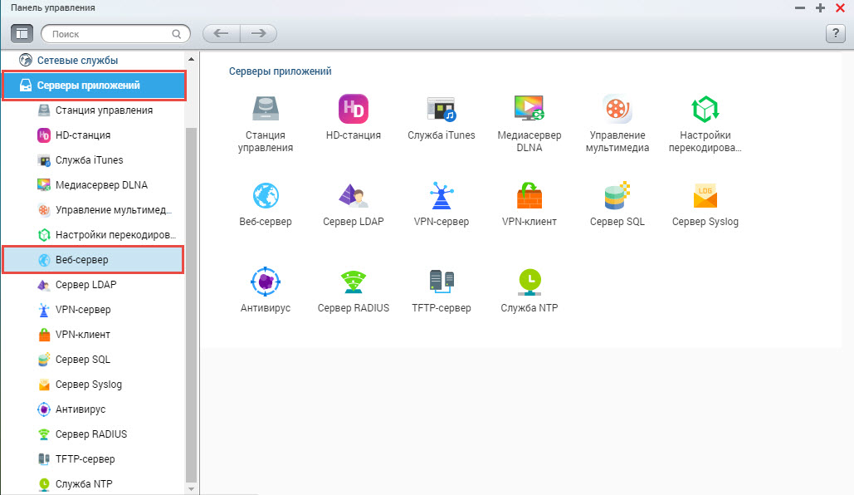Minimize the Панель управления window

799,8
